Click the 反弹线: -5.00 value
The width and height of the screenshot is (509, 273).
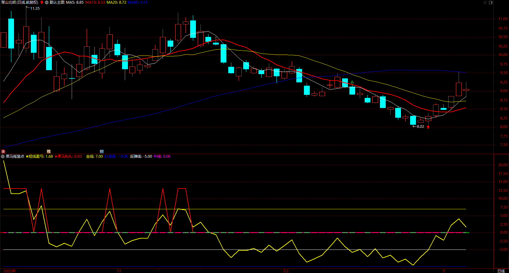pyautogui.click(x=141, y=156)
